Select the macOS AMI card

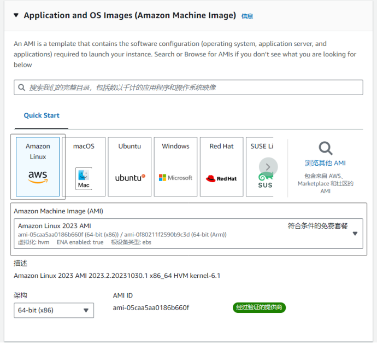click(x=84, y=166)
